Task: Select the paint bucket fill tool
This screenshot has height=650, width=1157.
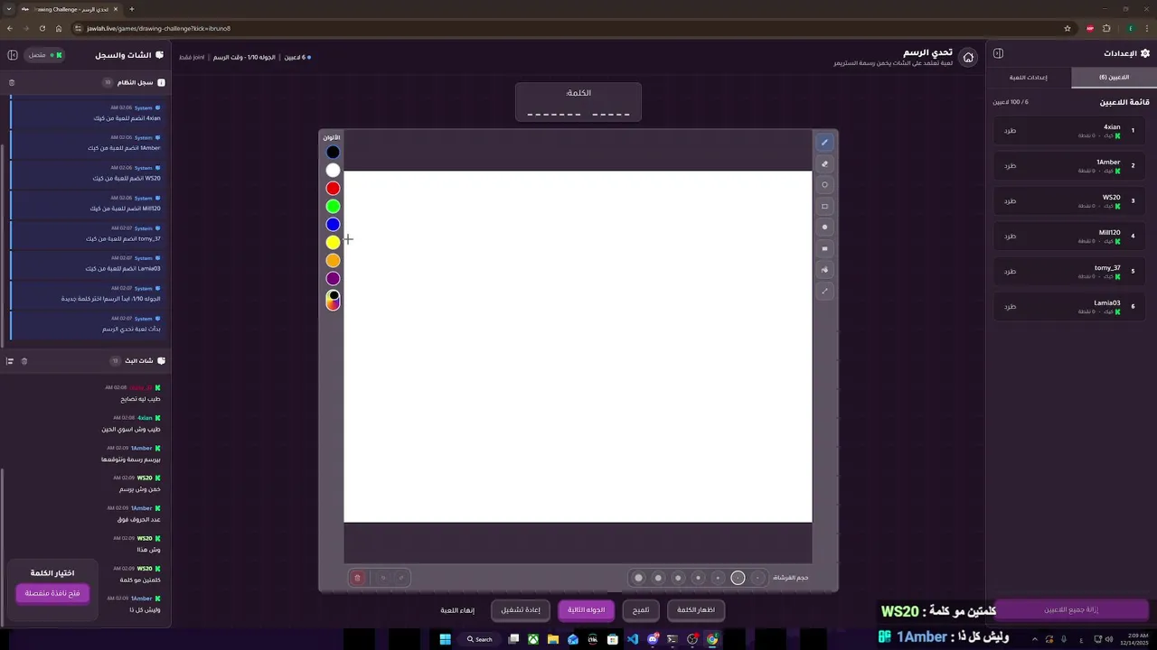Action: (x=824, y=270)
